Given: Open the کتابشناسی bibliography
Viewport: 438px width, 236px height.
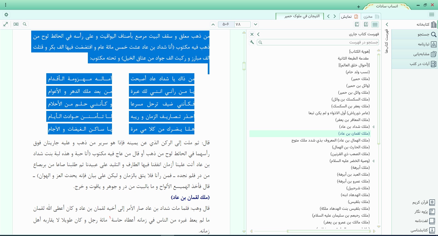Looking at the screenshot, I should (423, 230).
